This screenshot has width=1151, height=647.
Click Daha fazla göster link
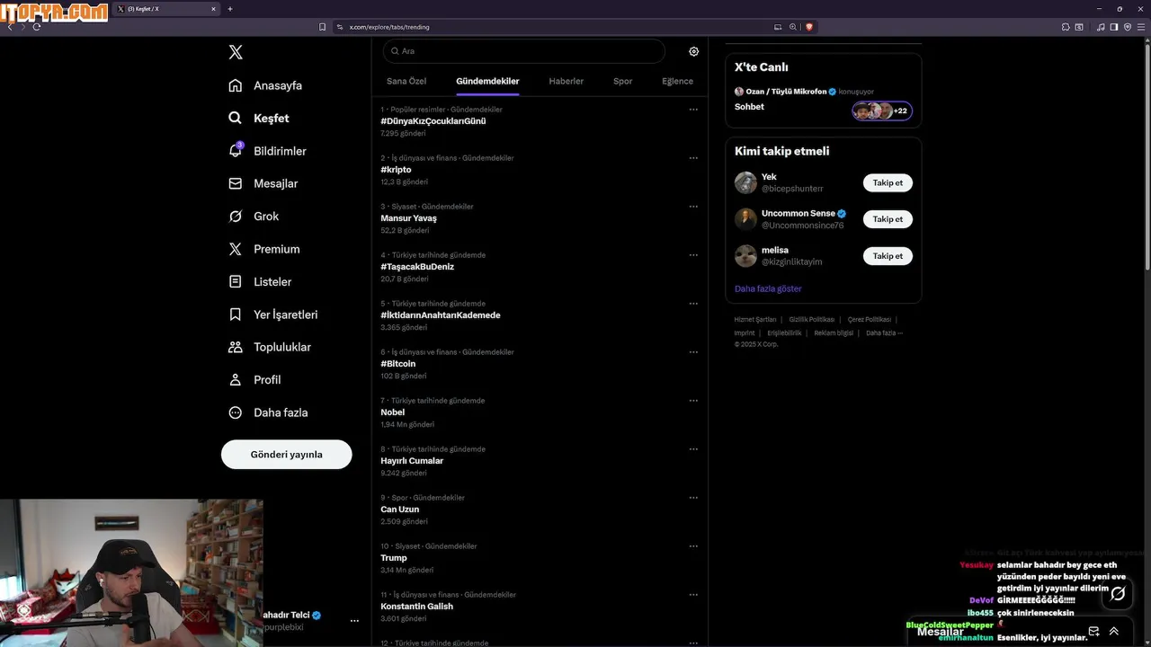[768, 288]
